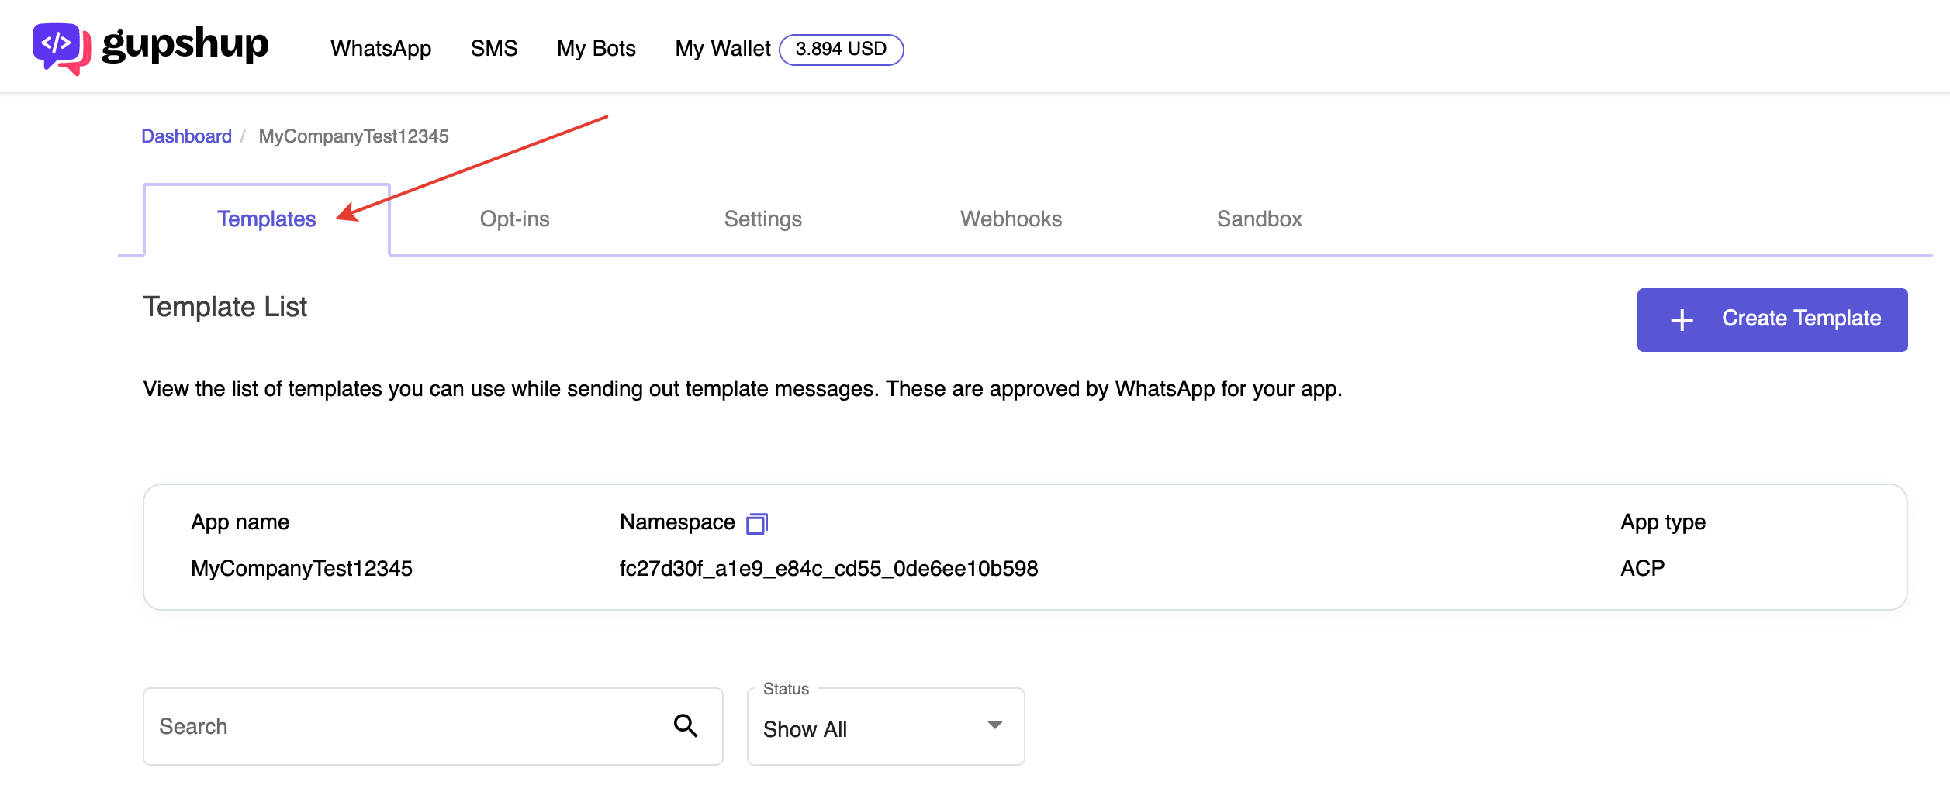Copy the Namespace value via copy icon

(756, 524)
